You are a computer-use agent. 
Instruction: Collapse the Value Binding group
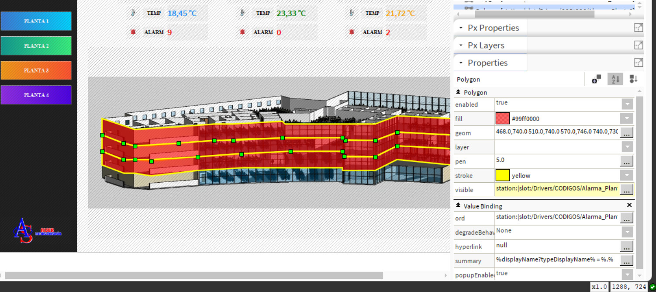pyautogui.click(x=458, y=205)
